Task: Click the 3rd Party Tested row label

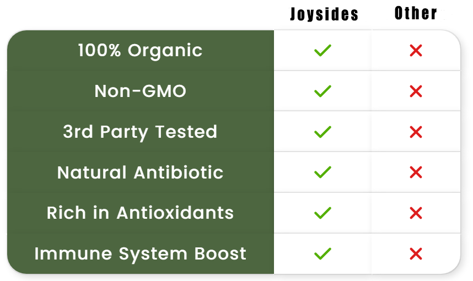Action: 140,132
